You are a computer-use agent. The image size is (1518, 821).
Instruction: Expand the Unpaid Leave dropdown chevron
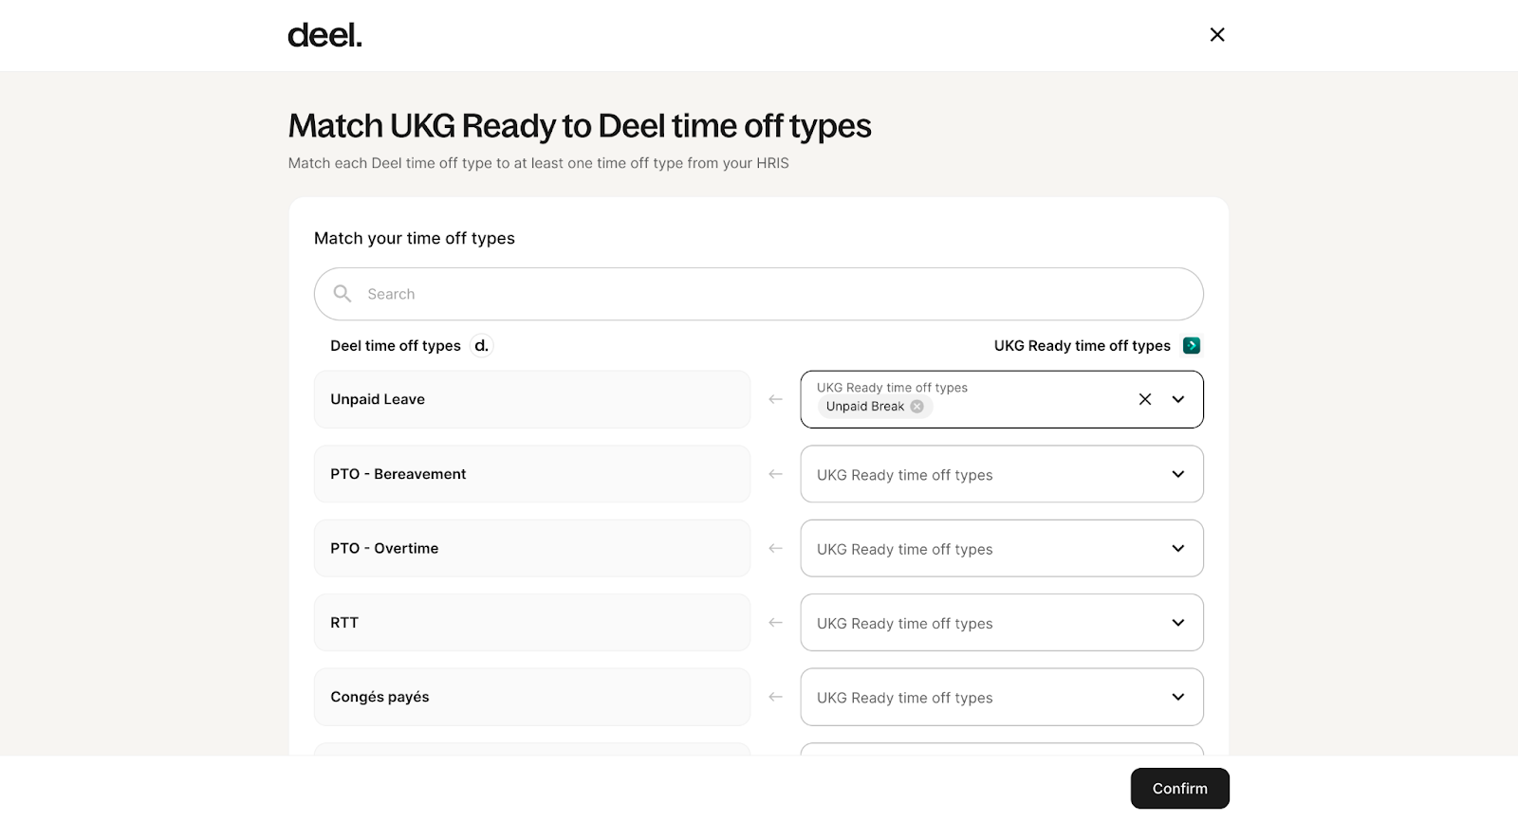point(1178,399)
